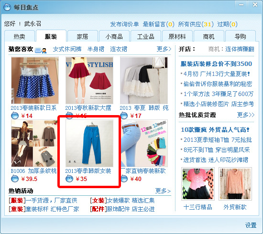Open the blue polka-dot skirt thumbnail
The image size is (263, 234).
click(35, 80)
